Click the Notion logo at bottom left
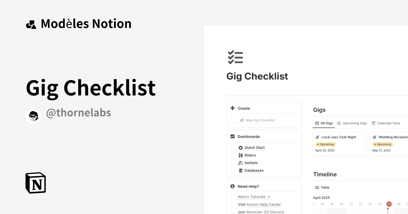 pyautogui.click(x=35, y=183)
